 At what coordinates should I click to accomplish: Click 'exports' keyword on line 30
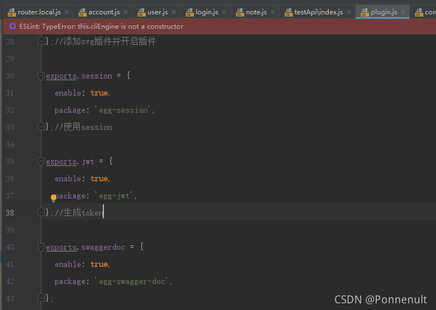tap(61, 76)
